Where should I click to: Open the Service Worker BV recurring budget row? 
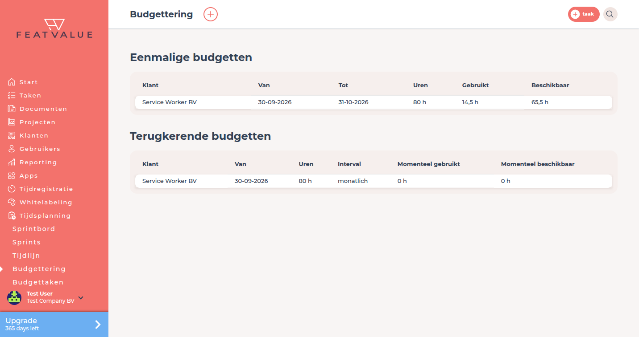(373, 181)
